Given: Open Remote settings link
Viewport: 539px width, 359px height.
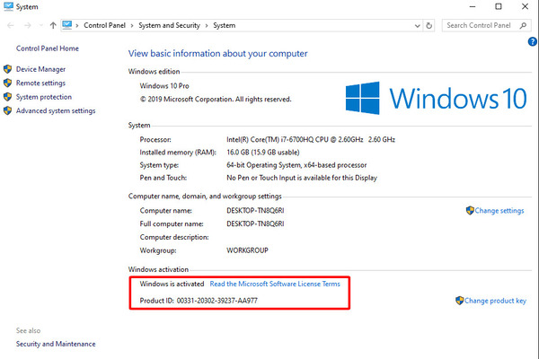Looking at the screenshot, I should pyautogui.click(x=40, y=83).
